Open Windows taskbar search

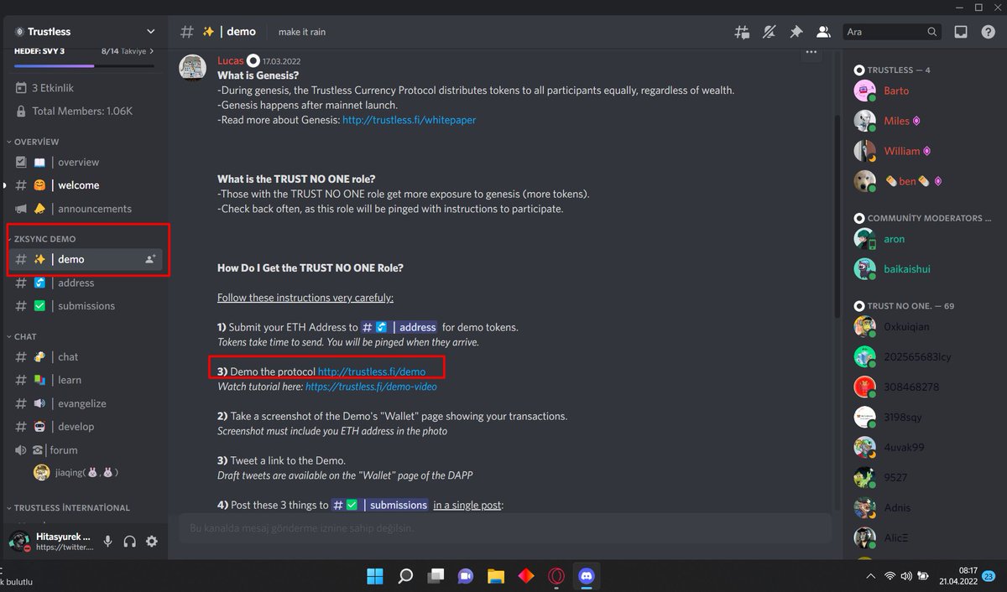[405, 576]
